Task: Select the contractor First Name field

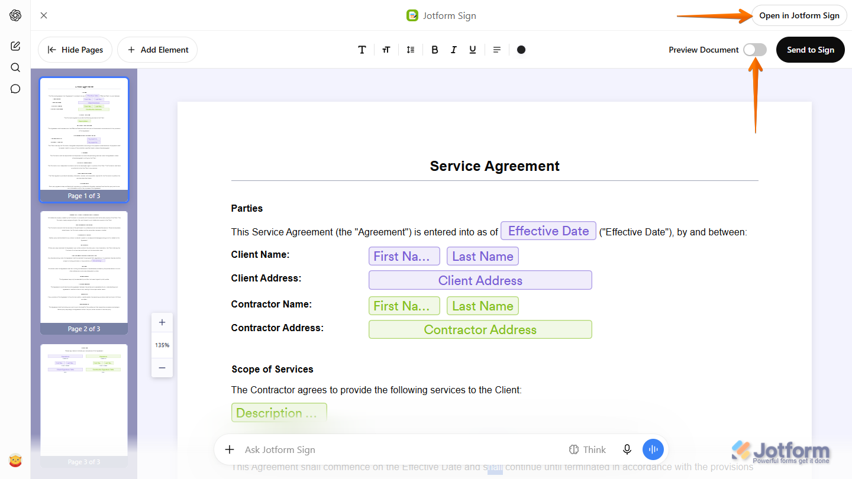Action: pos(404,306)
